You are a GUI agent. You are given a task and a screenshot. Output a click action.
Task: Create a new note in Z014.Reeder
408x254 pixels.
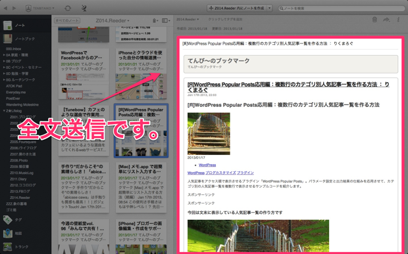pos(237,9)
